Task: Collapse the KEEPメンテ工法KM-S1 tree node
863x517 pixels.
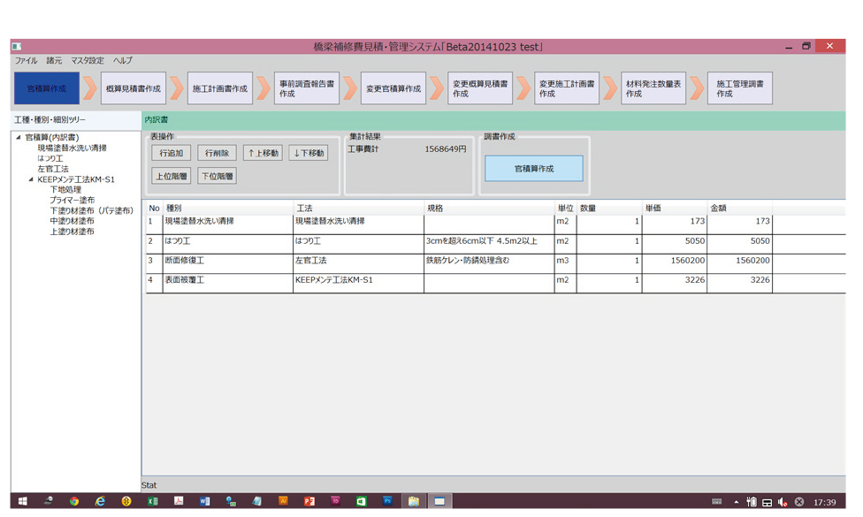Action: point(31,179)
